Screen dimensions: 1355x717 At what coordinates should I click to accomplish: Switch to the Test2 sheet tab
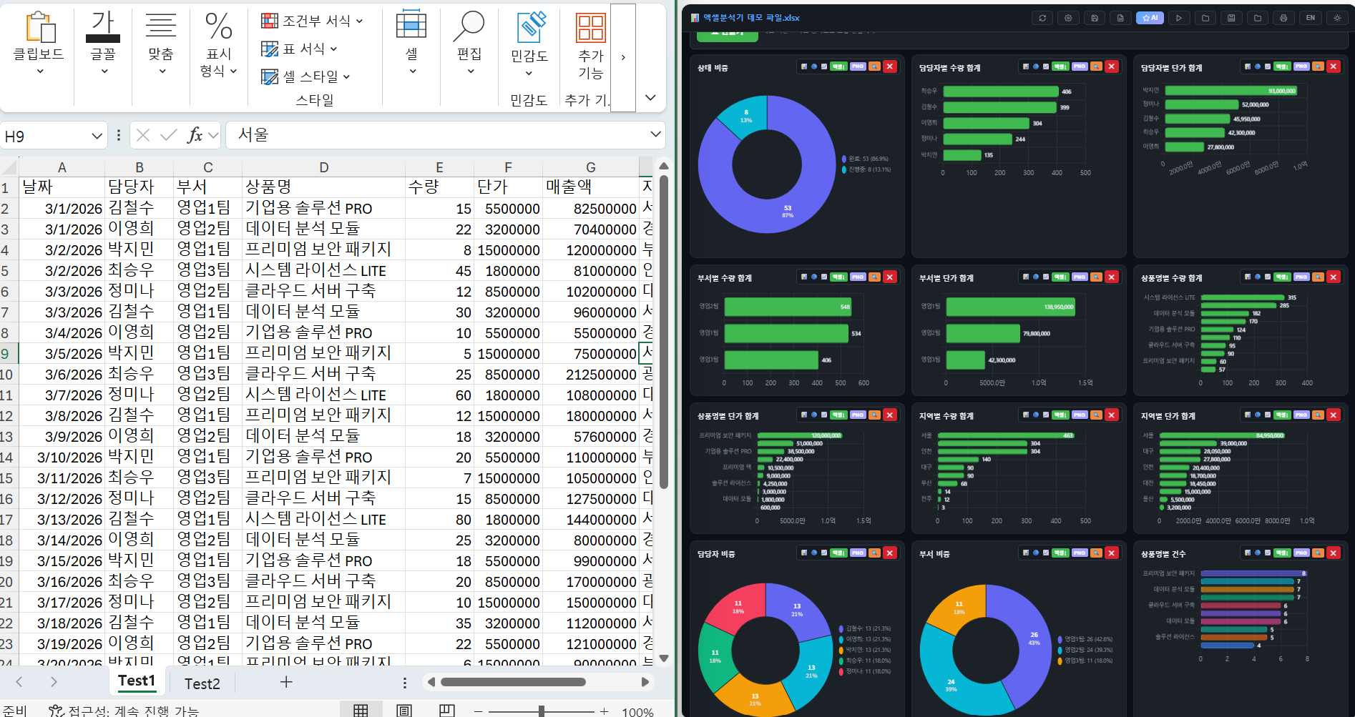pyautogui.click(x=202, y=683)
